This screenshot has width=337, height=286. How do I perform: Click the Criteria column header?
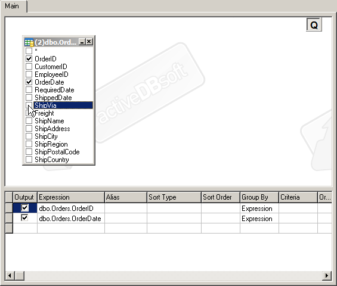pos(298,197)
